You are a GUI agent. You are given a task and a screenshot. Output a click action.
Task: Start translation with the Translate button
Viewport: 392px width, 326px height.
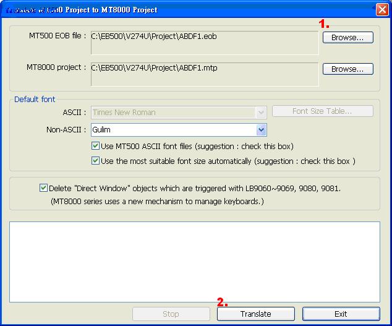(256, 314)
